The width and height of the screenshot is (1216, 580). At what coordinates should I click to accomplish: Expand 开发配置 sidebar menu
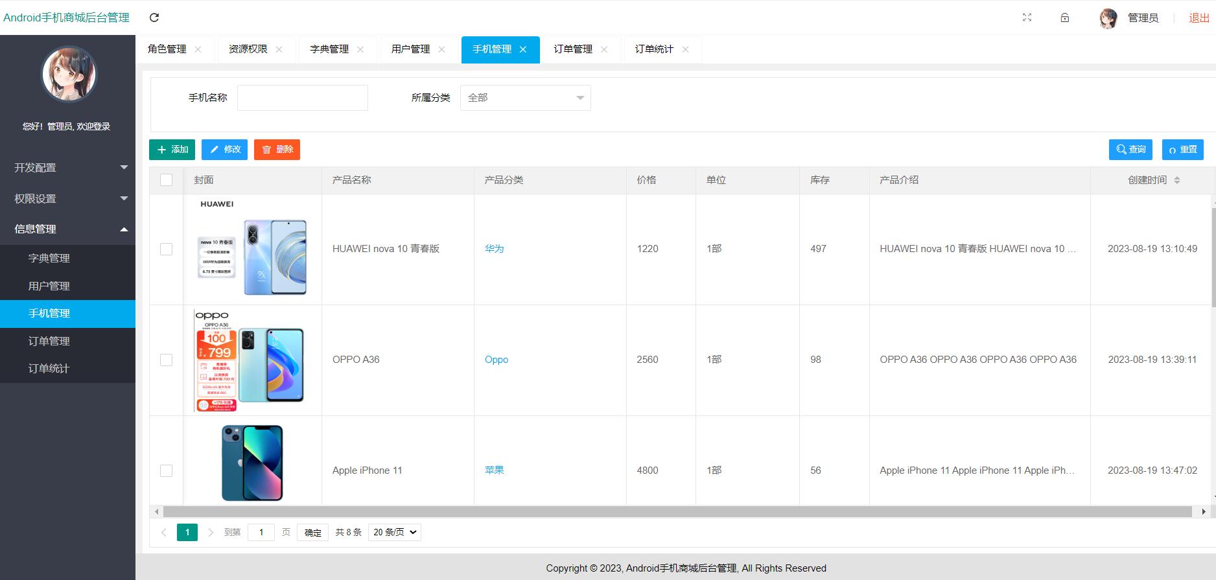(67, 167)
